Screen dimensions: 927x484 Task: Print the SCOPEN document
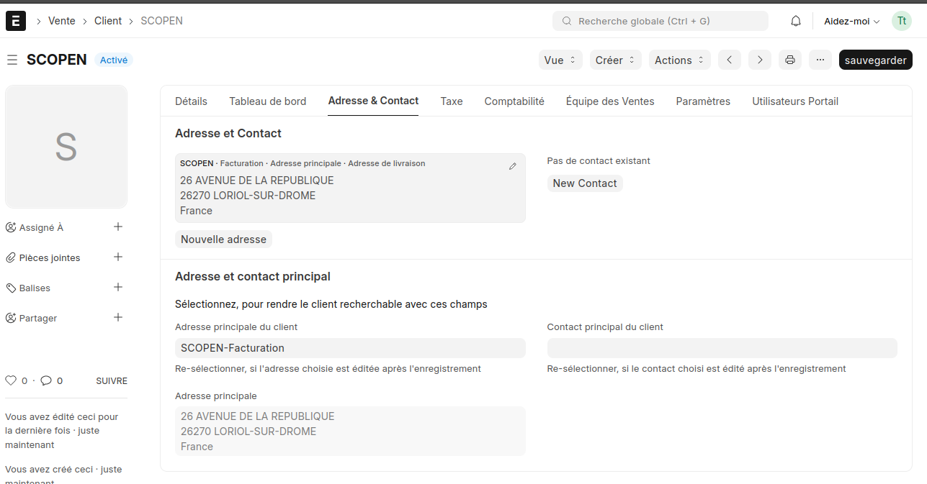coord(790,60)
